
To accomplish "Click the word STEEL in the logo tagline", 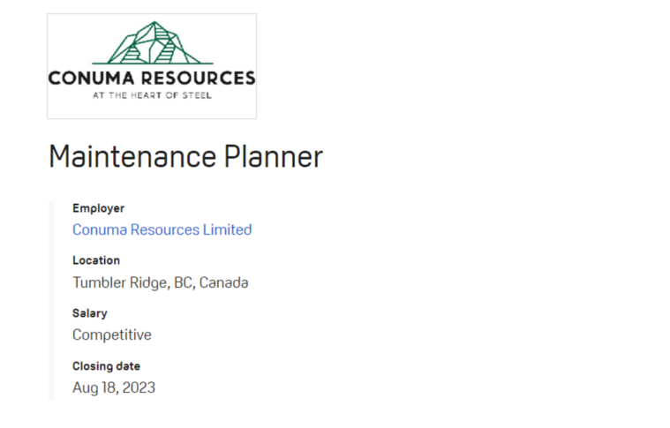I will coord(199,95).
